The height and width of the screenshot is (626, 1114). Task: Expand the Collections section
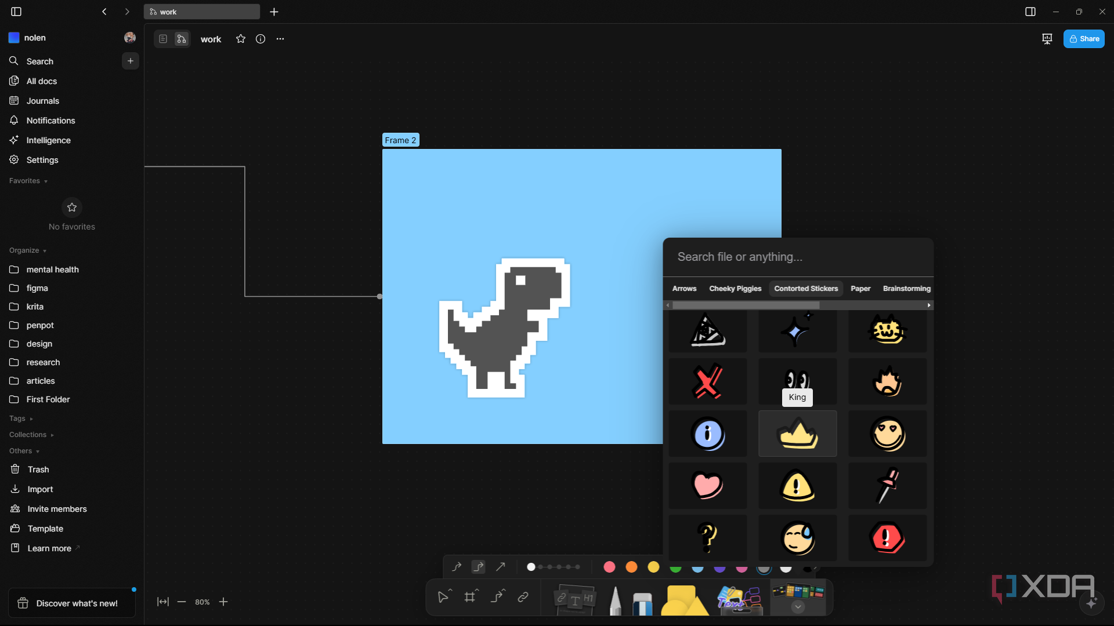click(31, 435)
